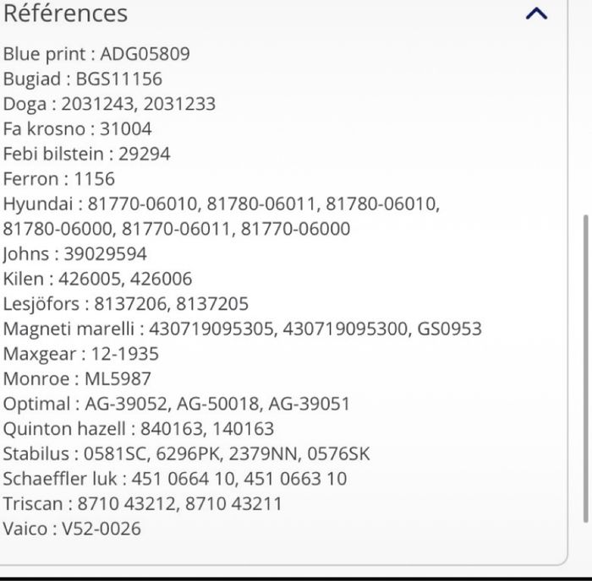
Task: Select the Quinton hazell 840163 entry
Action: (x=138, y=429)
